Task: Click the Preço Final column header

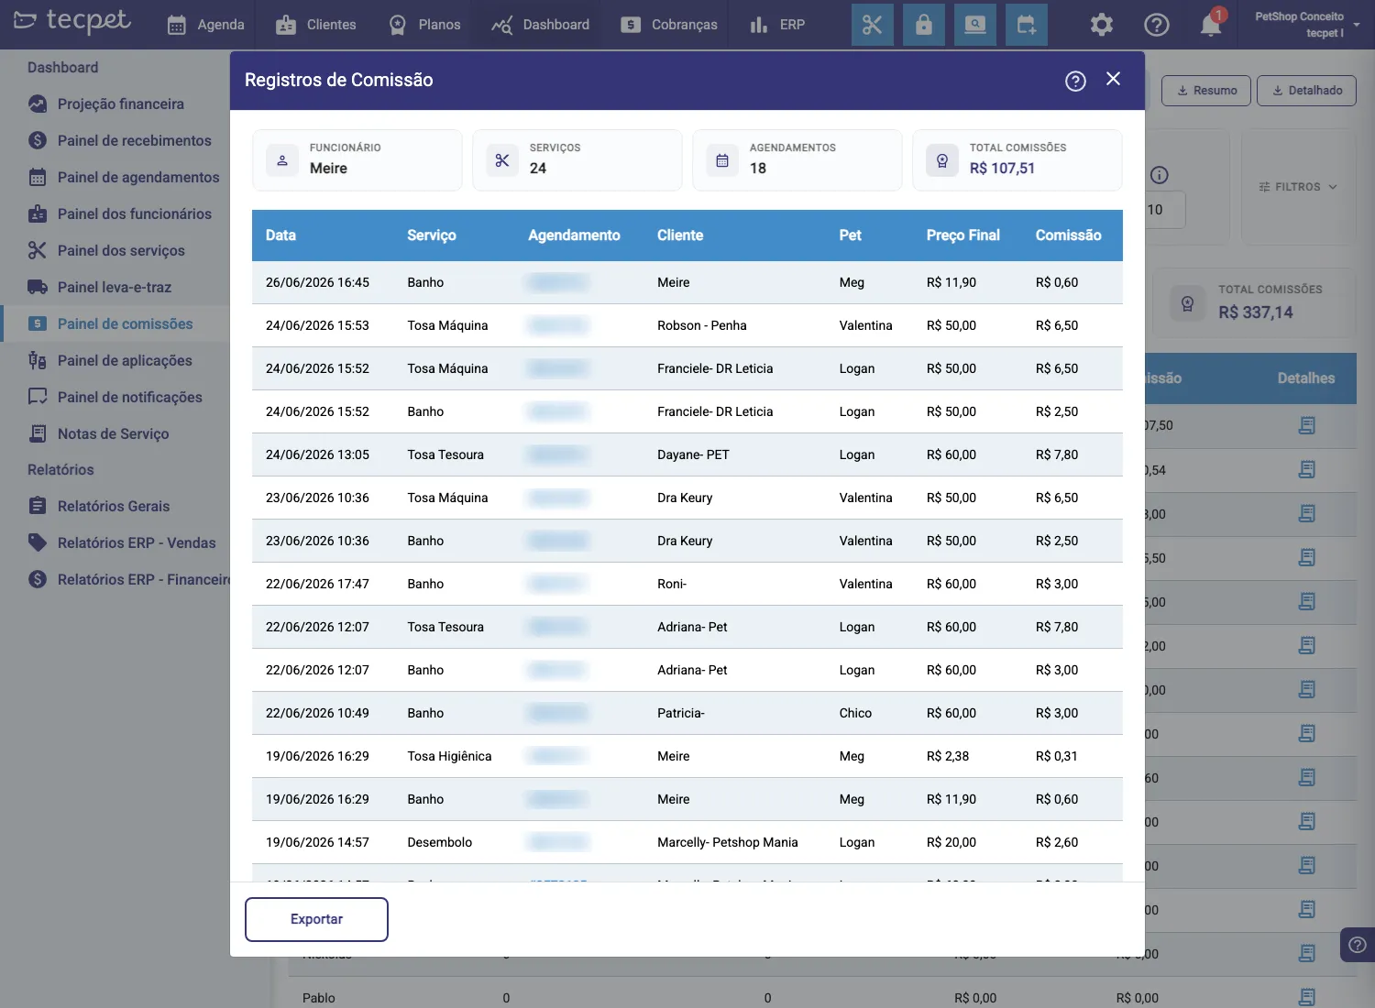Action: pos(962,236)
